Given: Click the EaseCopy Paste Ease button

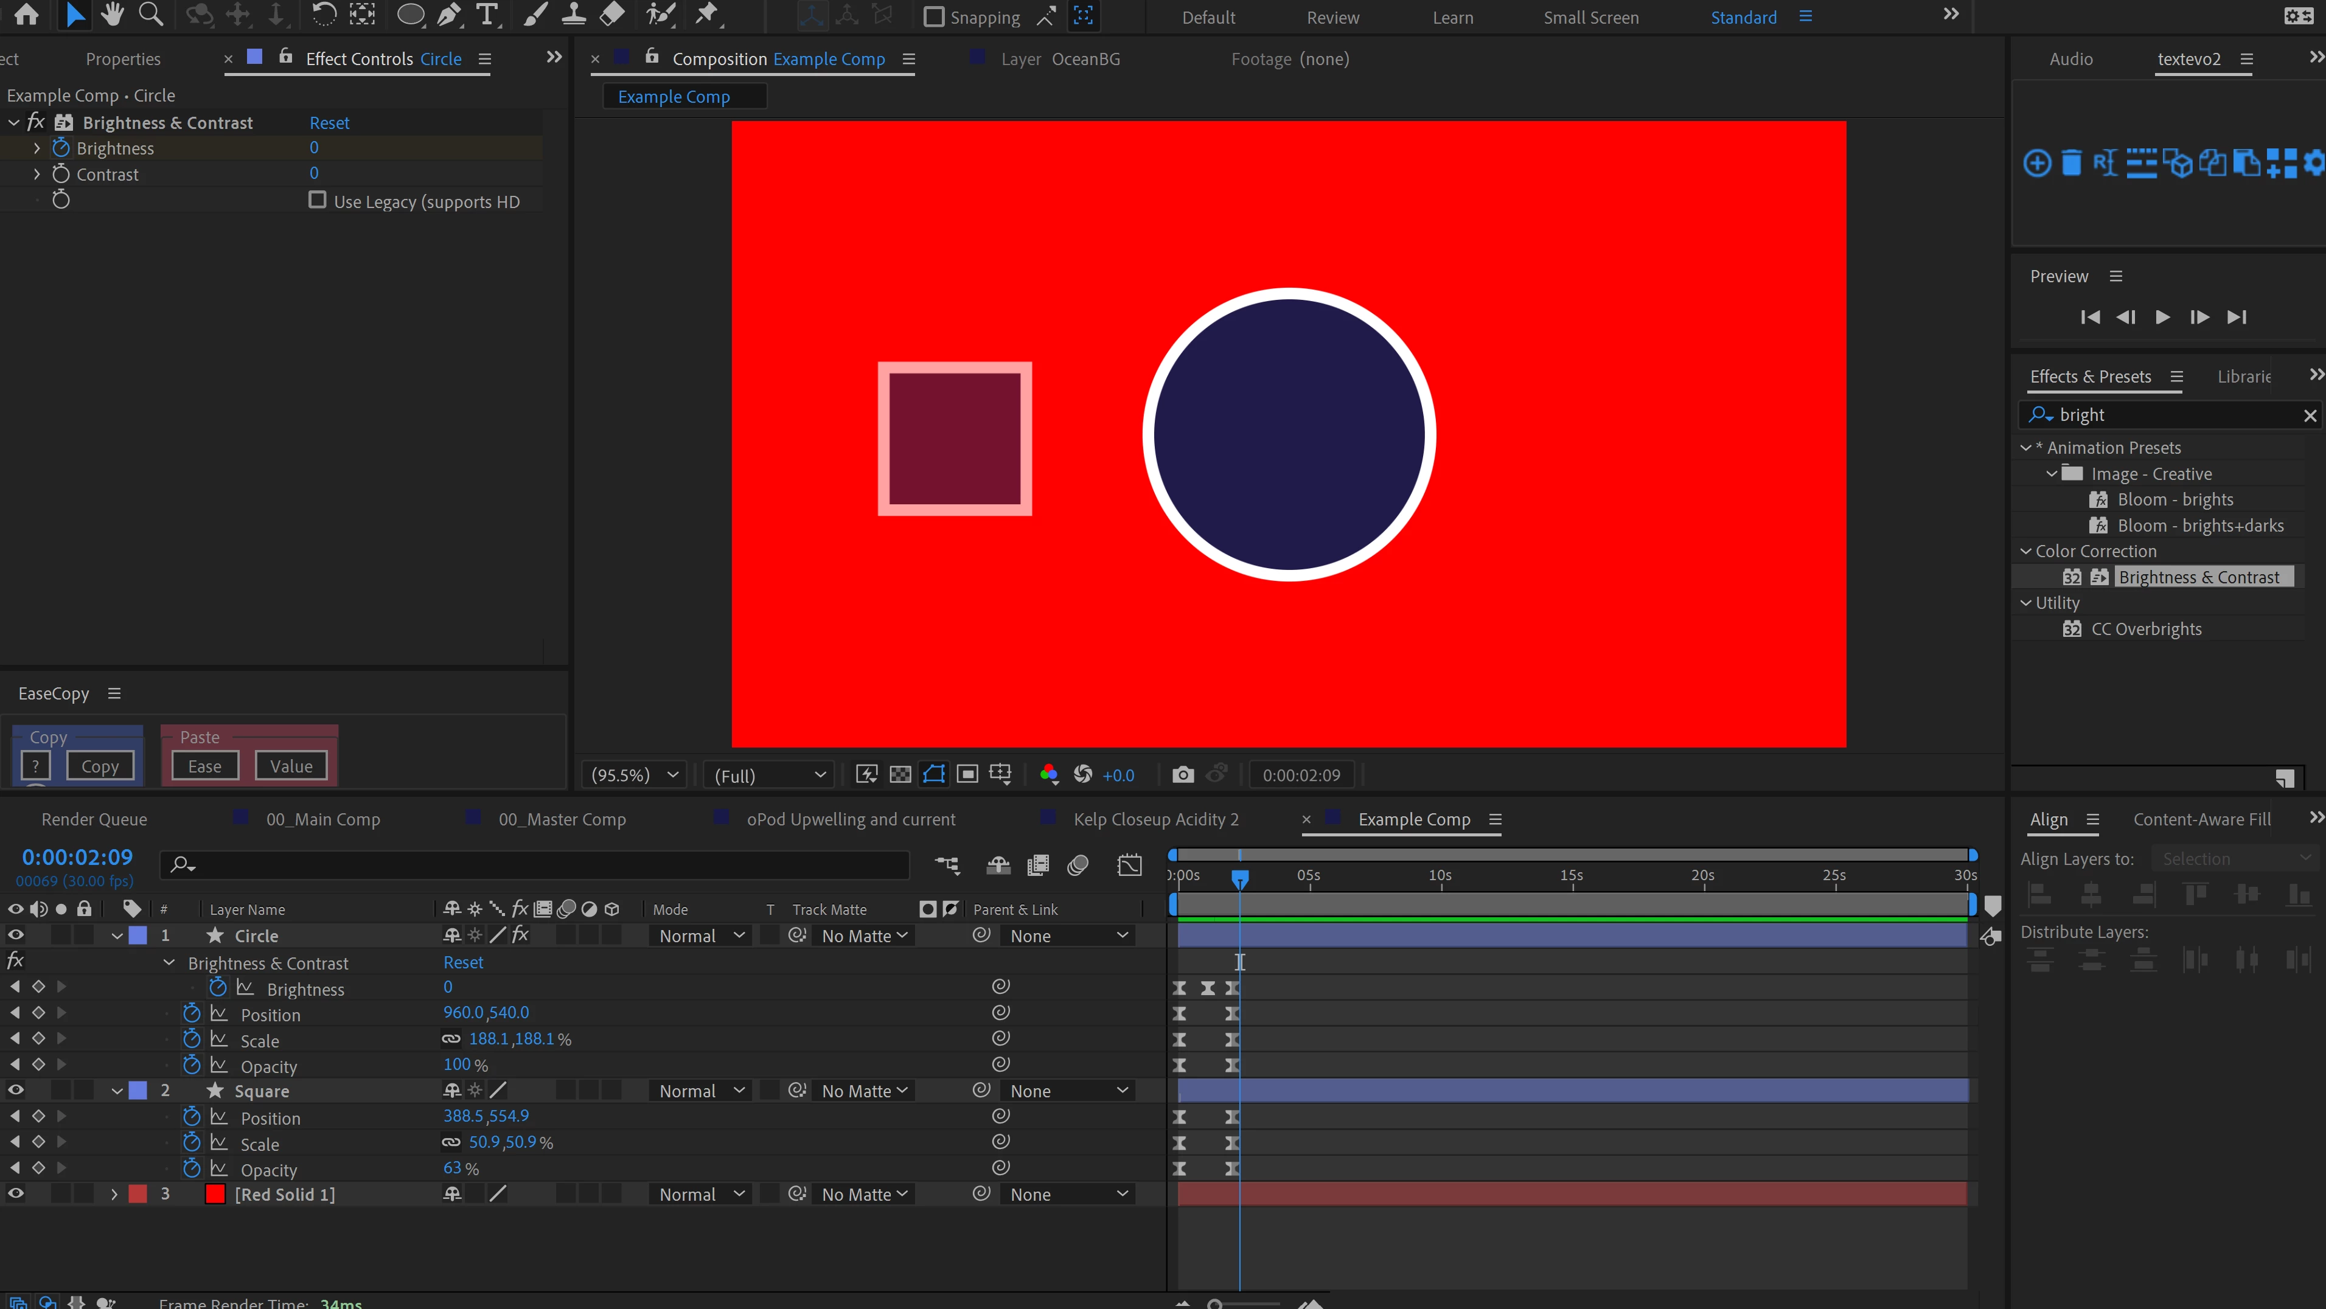Looking at the screenshot, I should (x=205, y=766).
